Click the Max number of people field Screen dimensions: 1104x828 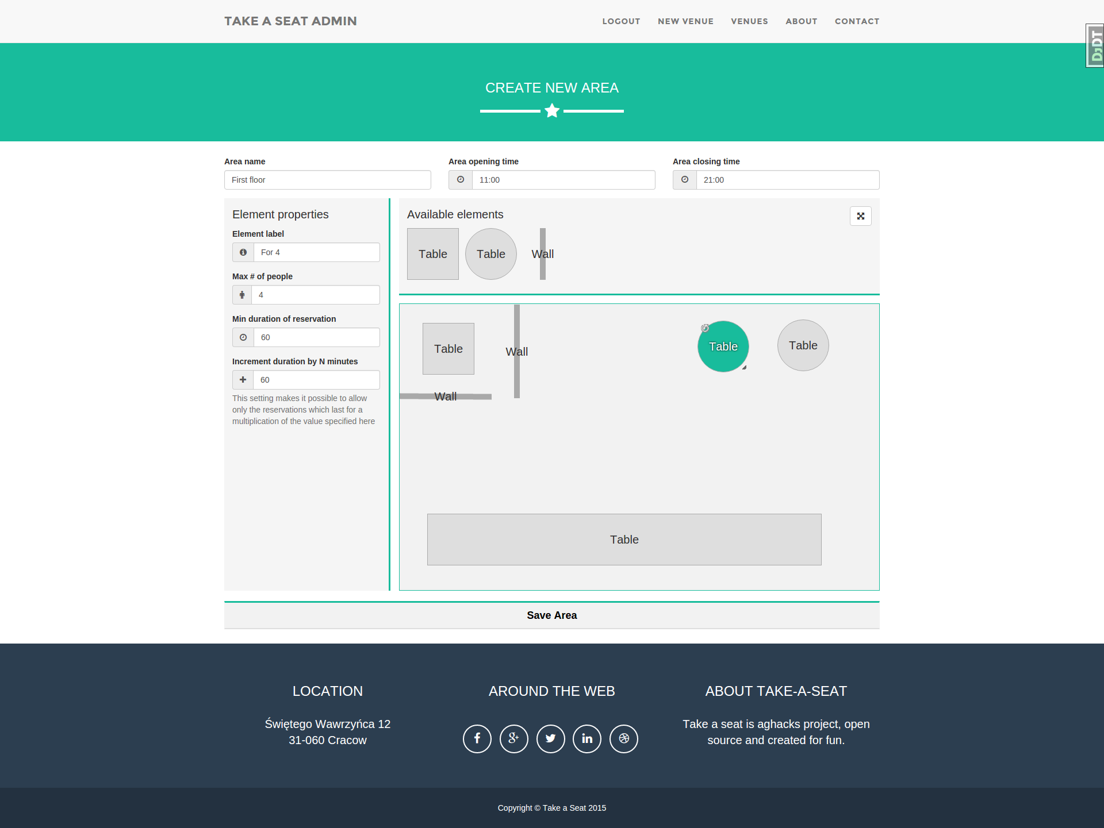315,295
